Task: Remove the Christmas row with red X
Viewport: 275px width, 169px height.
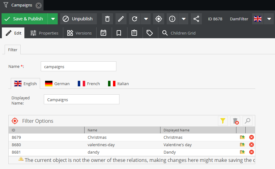Action: 252,137
